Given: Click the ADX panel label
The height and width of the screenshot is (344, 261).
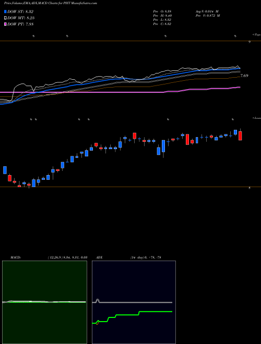Looking at the screenshot, I should click(x=99, y=257).
